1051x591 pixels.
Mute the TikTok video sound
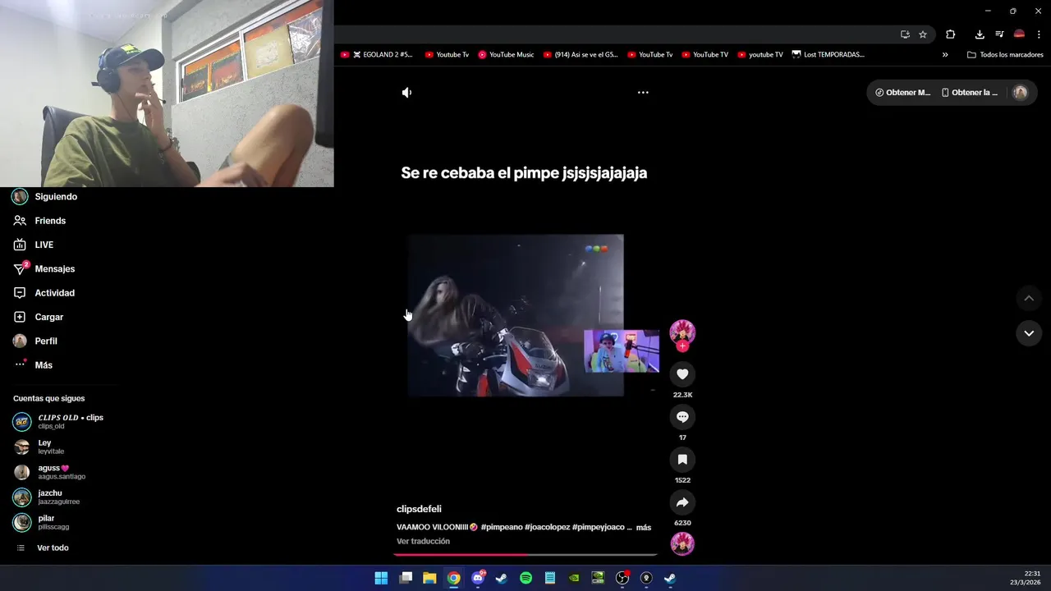(x=406, y=93)
